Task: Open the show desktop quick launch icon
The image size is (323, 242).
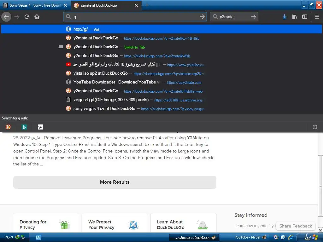Action: click(283, 237)
